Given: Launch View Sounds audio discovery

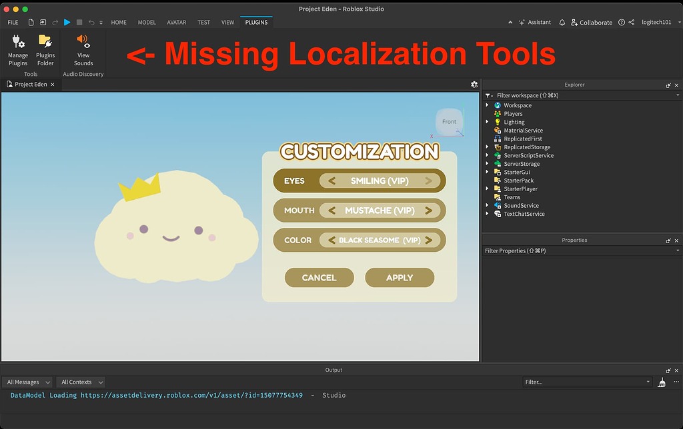Looking at the screenshot, I should [83, 50].
